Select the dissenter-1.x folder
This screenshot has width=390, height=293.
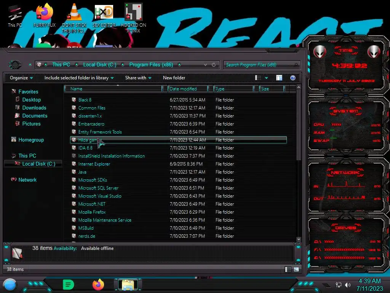(x=90, y=116)
